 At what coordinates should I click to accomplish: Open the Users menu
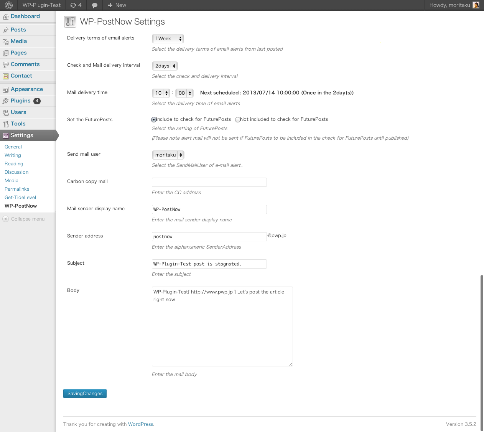[18, 112]
